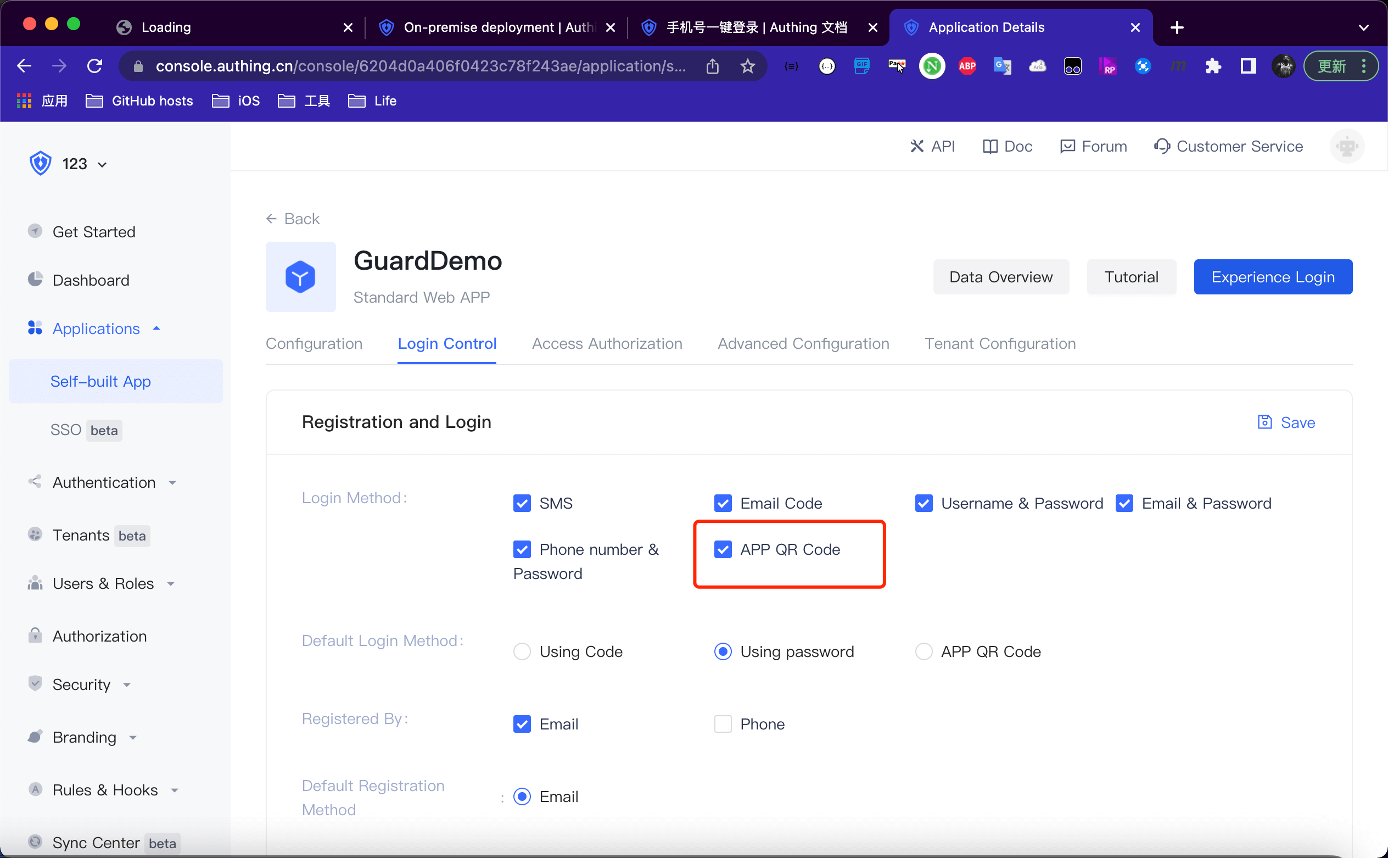Select Using Code default login method
The image size is (1388, 858).
pyautogui.click(x=522, y=651)
